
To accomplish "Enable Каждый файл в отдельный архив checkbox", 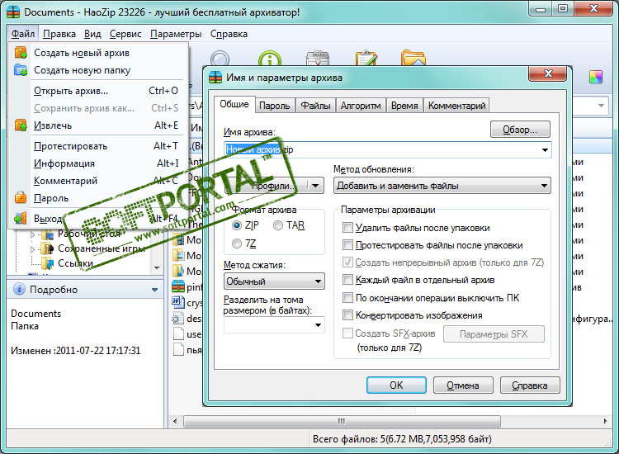I will tap(347, 280).
